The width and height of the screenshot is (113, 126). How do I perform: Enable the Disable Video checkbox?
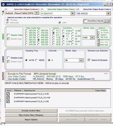pyautogui.click(x=8, y=35)
